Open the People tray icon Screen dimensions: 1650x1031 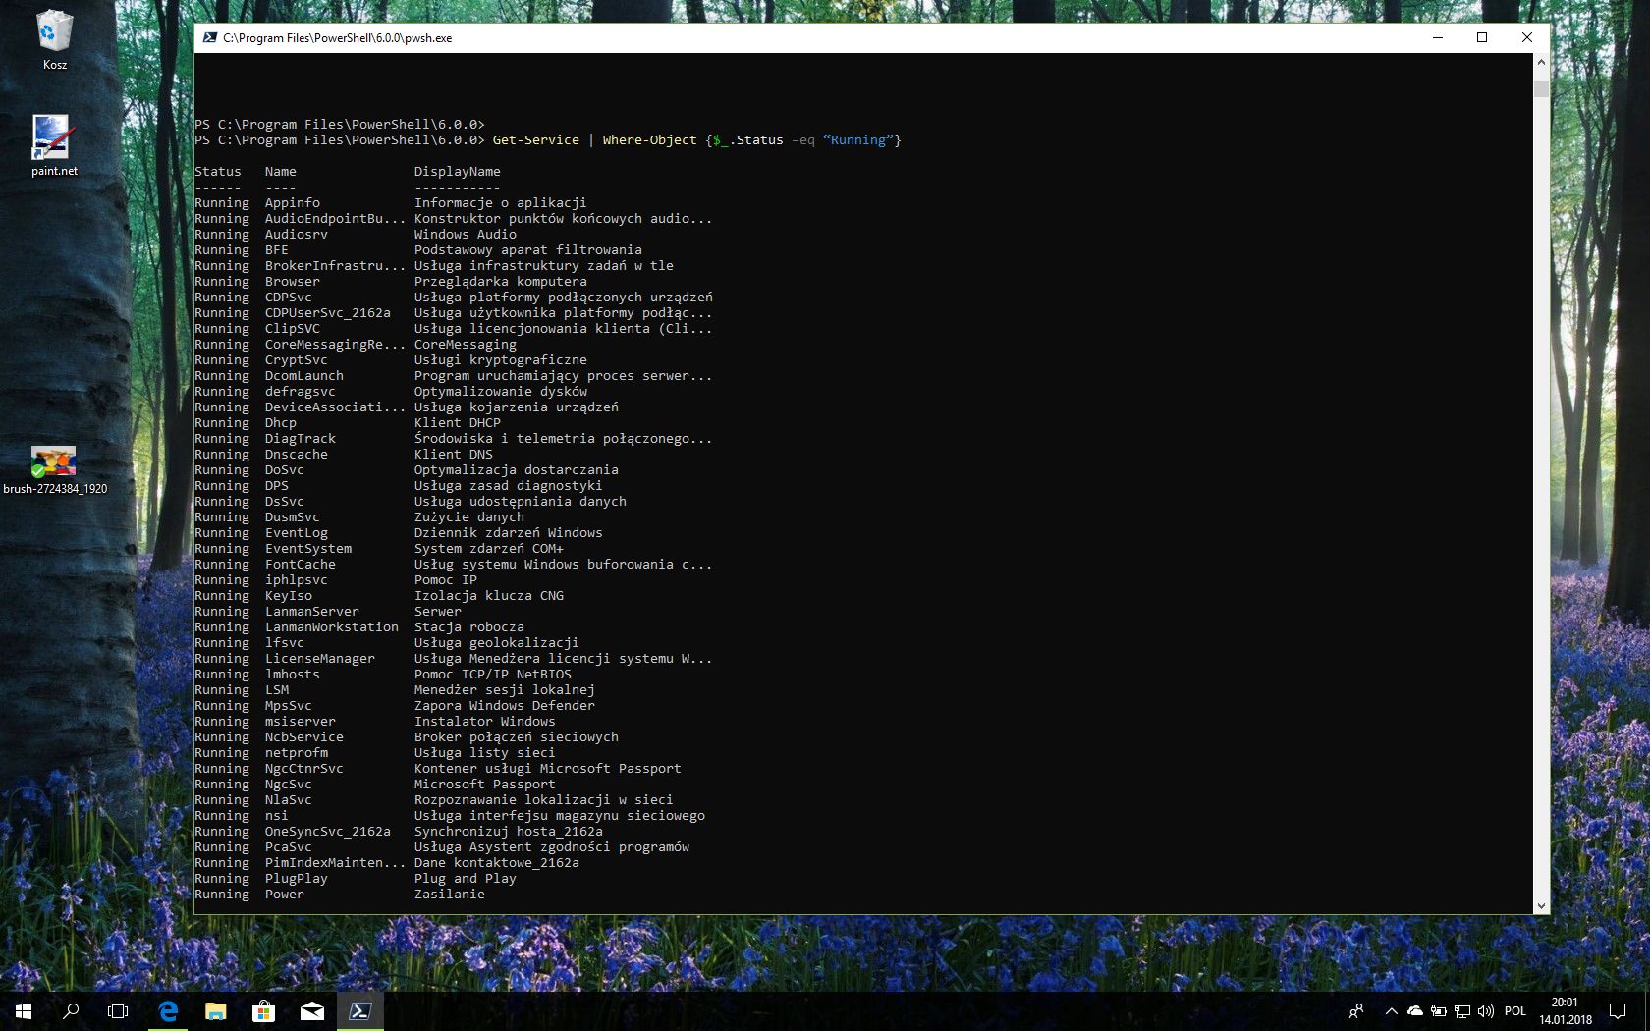point(1356,1011)
